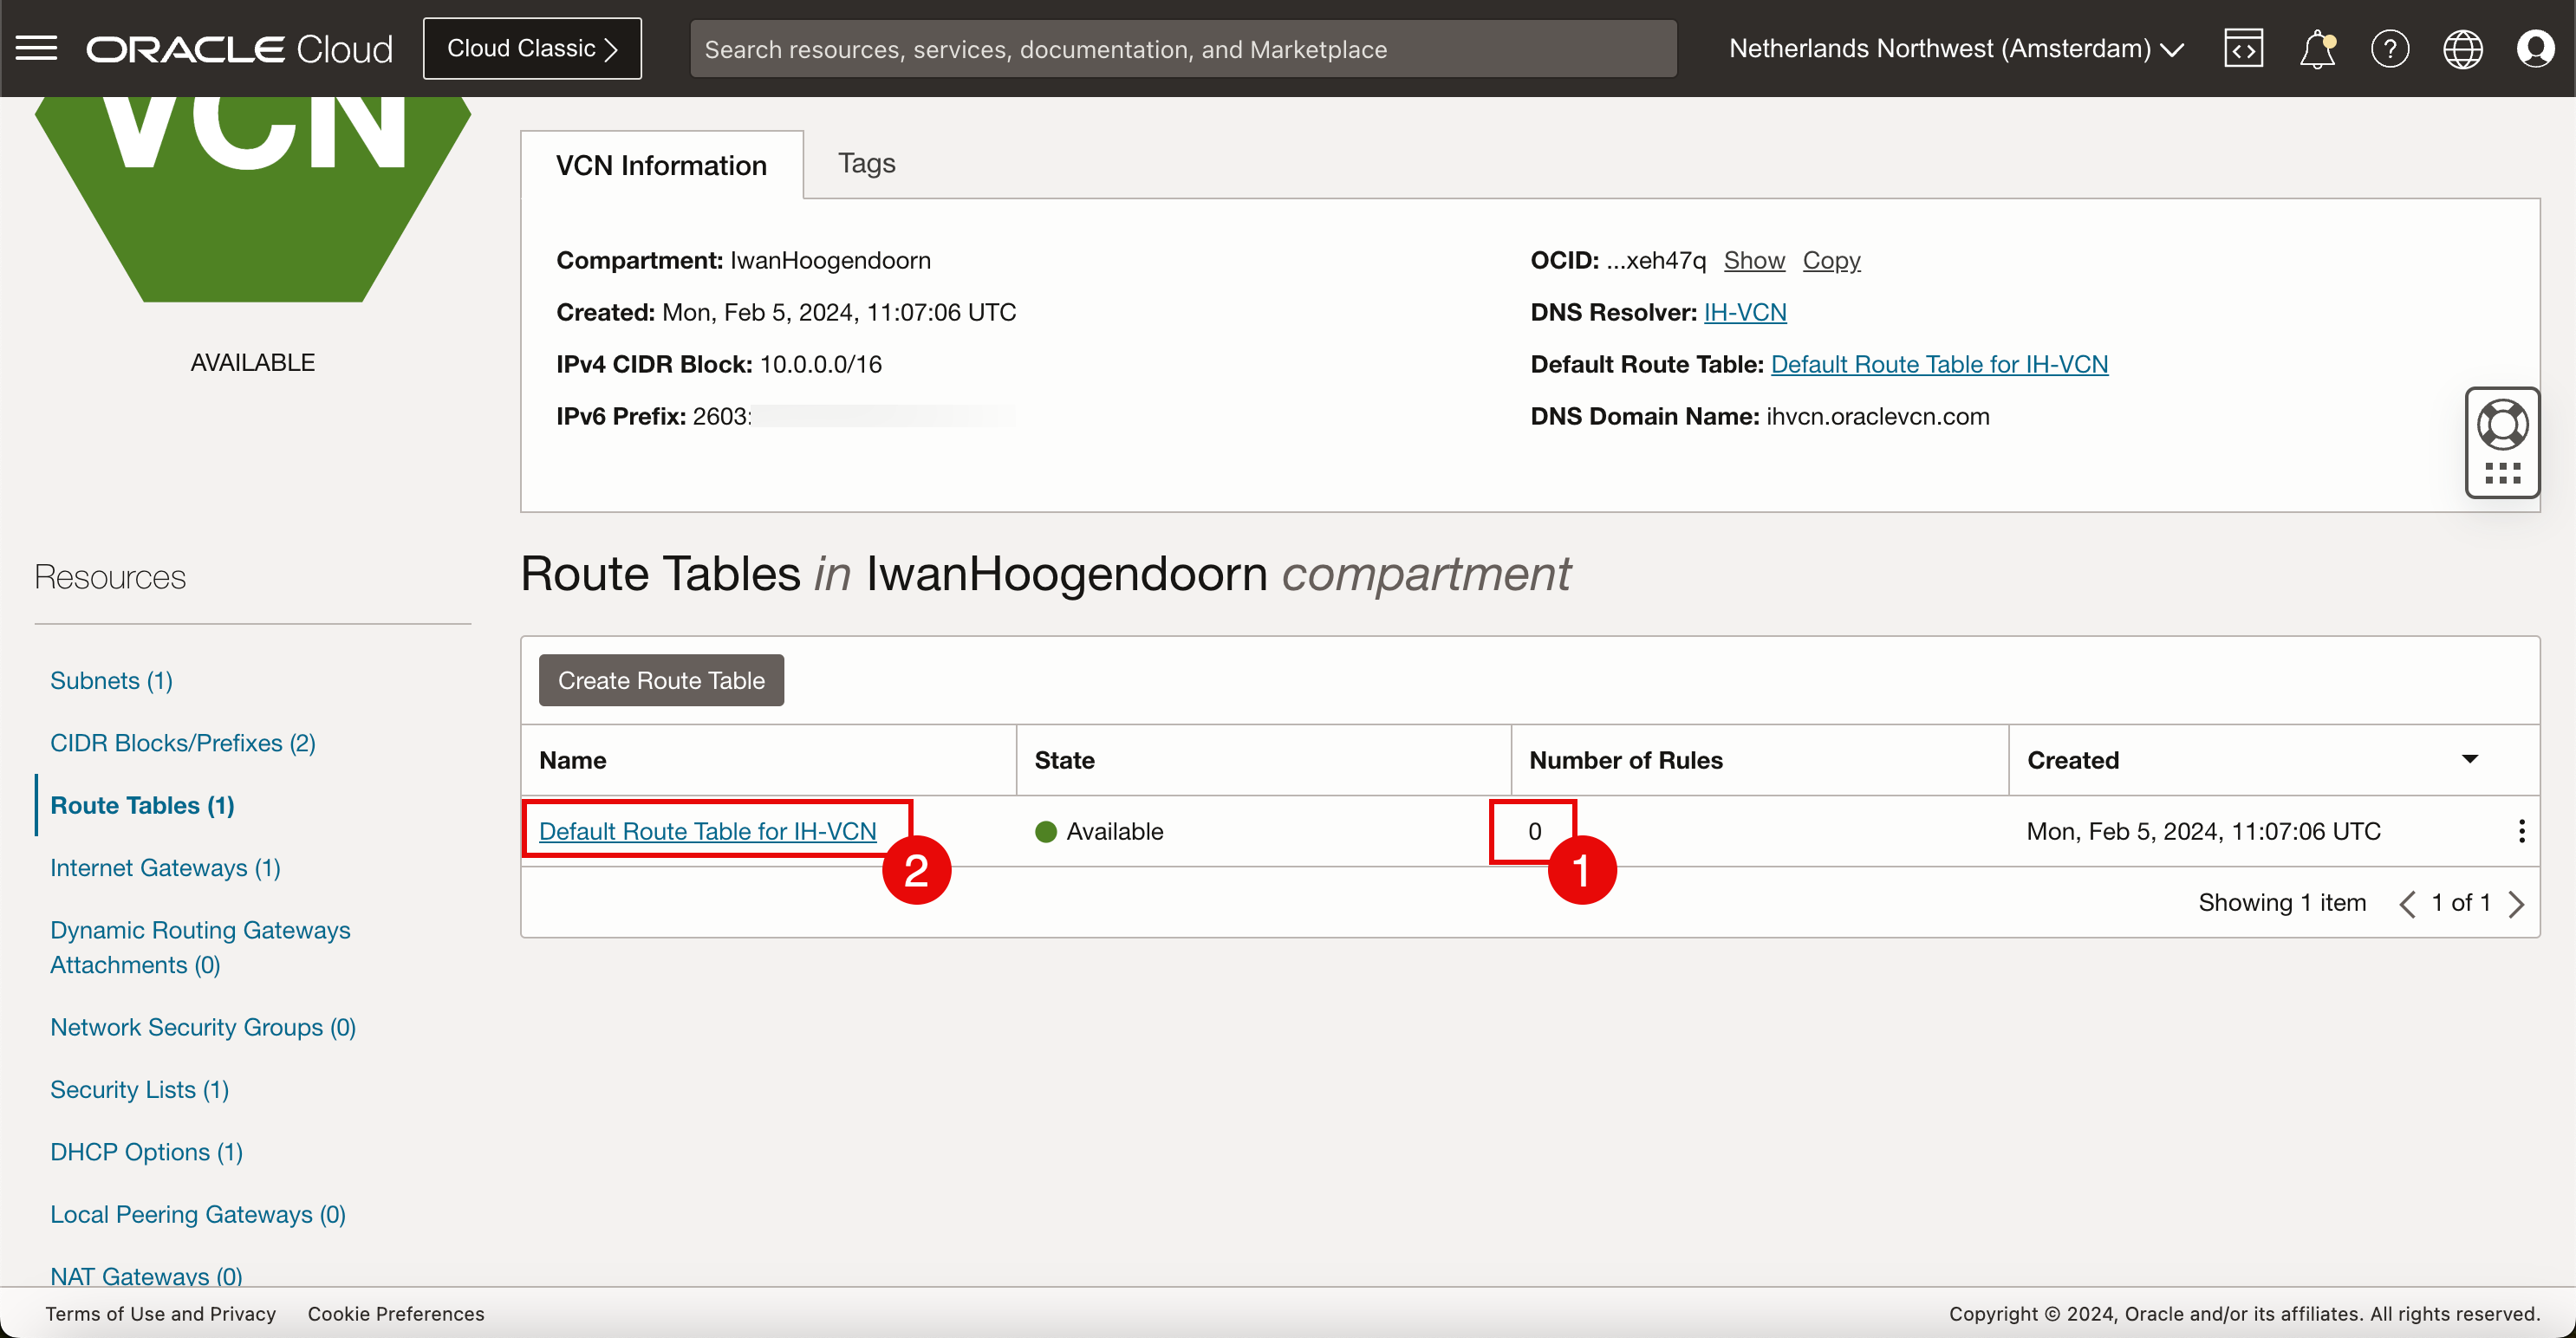This screenshot has width=2576, height=1338.
Task: Open the hamburger navigation menu
Action: [x=37, y=48]
